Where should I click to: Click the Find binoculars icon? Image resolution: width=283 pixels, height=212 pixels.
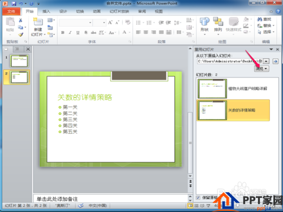260,19
